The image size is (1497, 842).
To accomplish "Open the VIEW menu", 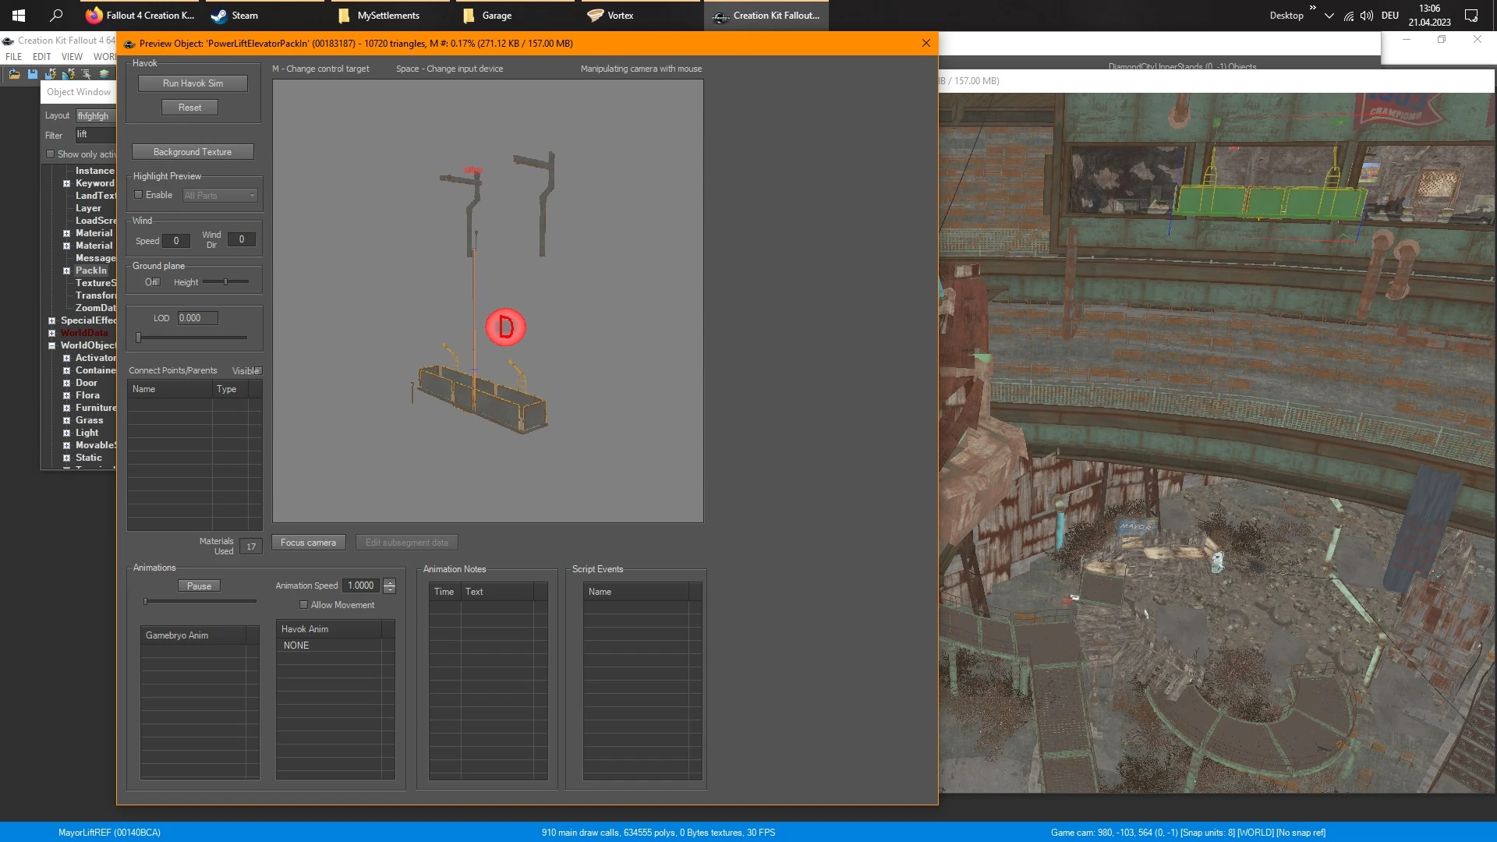I will point(72,57).
